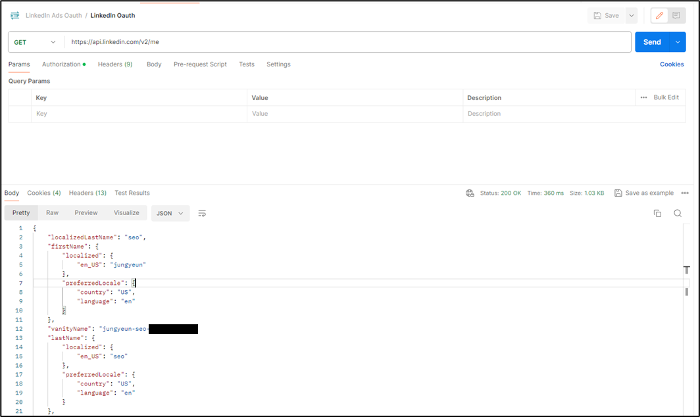Screen dimensions: 700x417
Task: Click the LinkedIn Ads Oauth breadcrumb
Action: click(53, 15)
